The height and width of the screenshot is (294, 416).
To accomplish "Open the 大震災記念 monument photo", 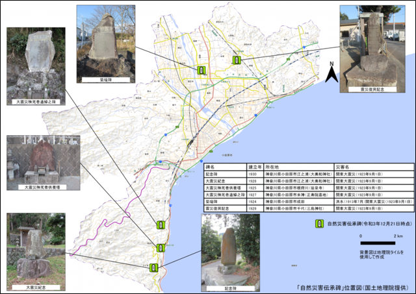I will pos(36,252).
